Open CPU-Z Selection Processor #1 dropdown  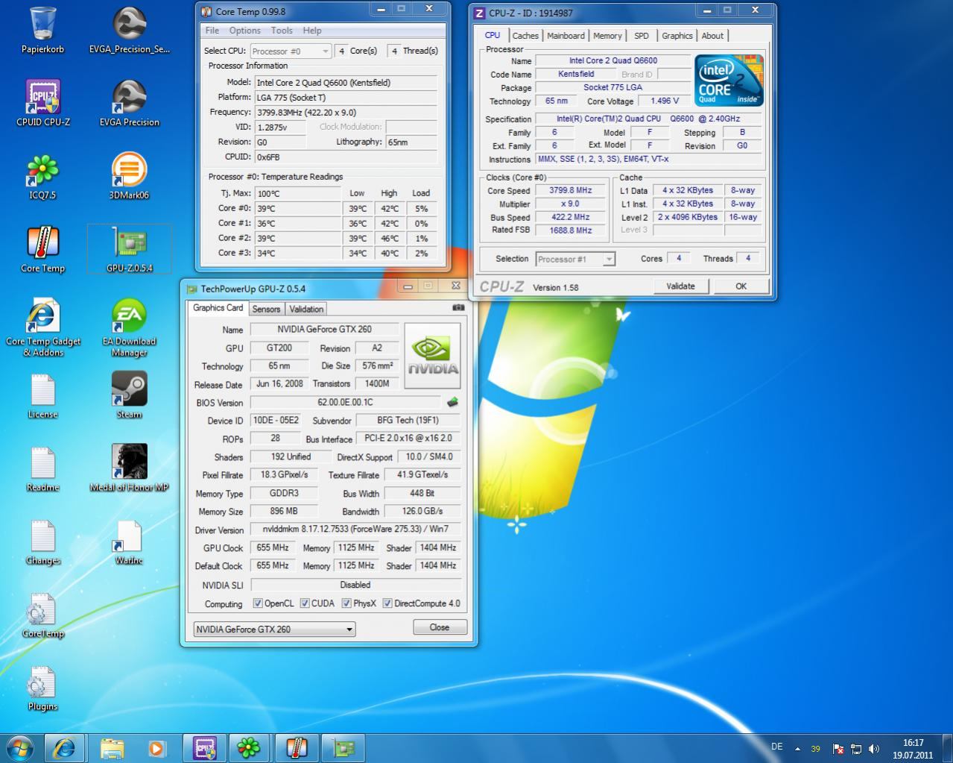pos(575,259)
